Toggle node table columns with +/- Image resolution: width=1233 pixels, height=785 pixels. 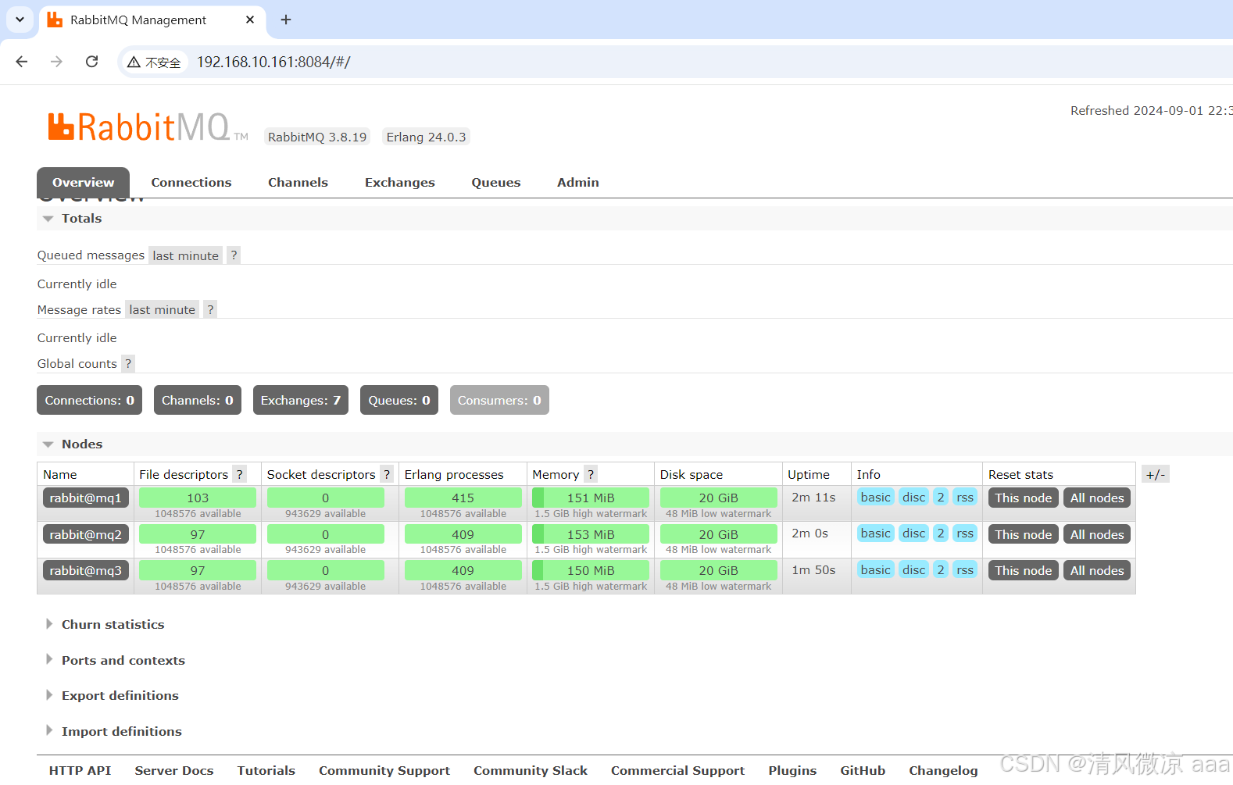click(1156, 474)
